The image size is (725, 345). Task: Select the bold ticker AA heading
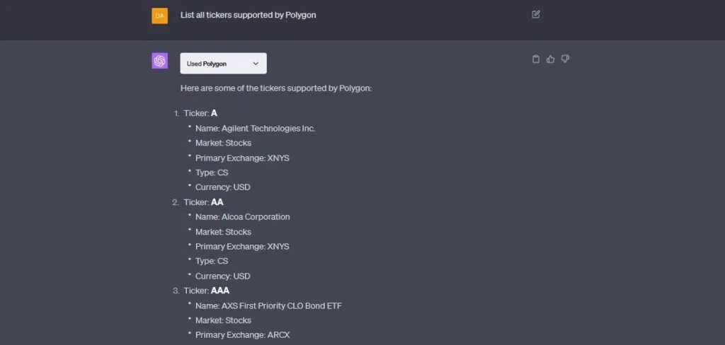[217, 202]
